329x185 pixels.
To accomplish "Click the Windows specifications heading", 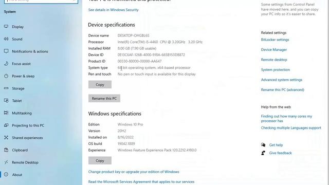I will [x=115, y=114].
